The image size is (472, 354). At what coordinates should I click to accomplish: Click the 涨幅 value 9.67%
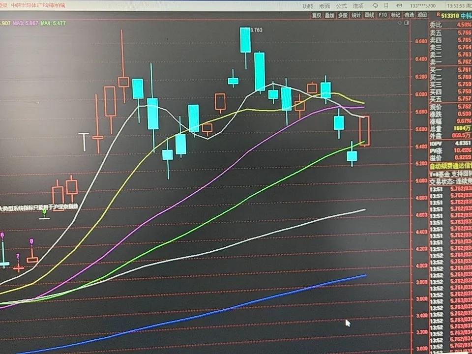pyautogui.click(x=465, y=121)
